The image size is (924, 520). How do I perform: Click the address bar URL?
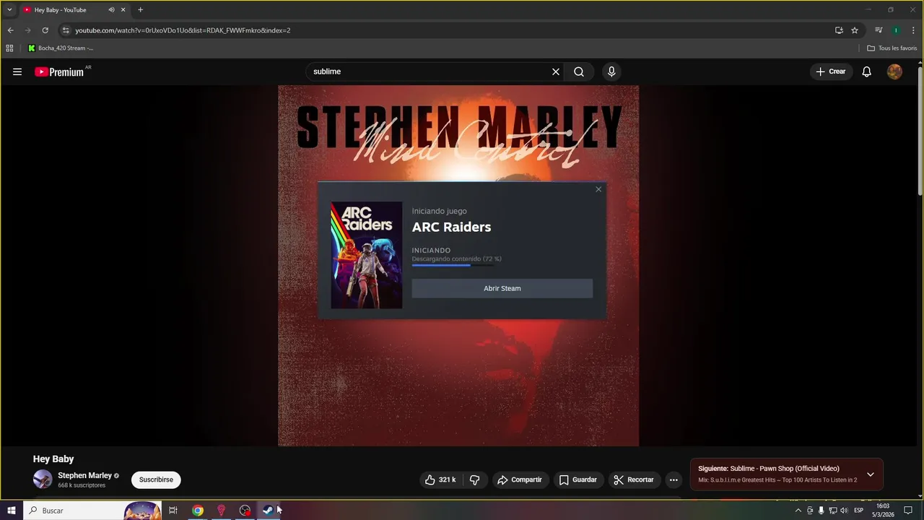pyautogui.click(x=183, y=30)
